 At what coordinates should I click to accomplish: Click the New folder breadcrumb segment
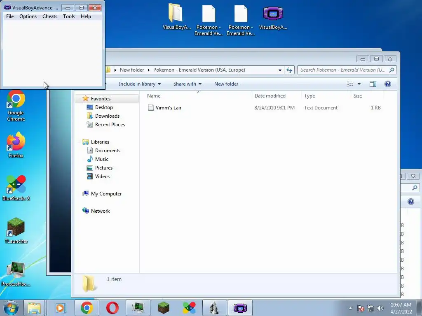click(131, 70)
